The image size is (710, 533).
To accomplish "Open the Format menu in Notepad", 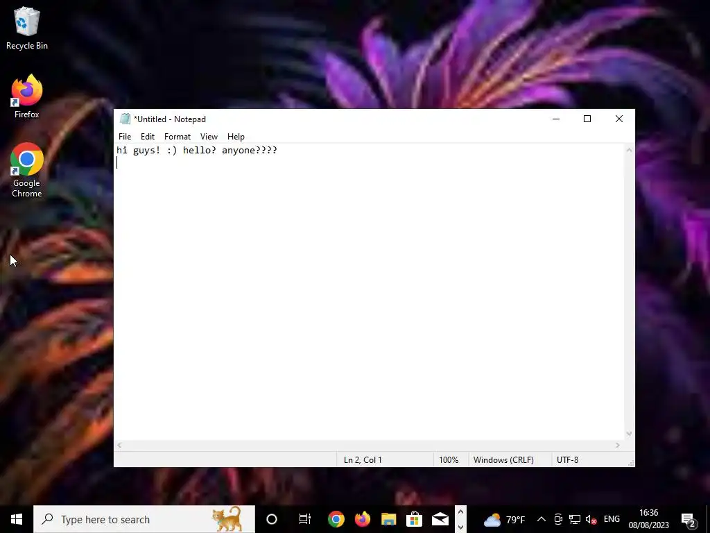I will tap(177, 137).
